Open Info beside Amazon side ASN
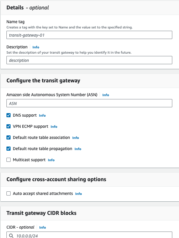 [x=105, y=95]
